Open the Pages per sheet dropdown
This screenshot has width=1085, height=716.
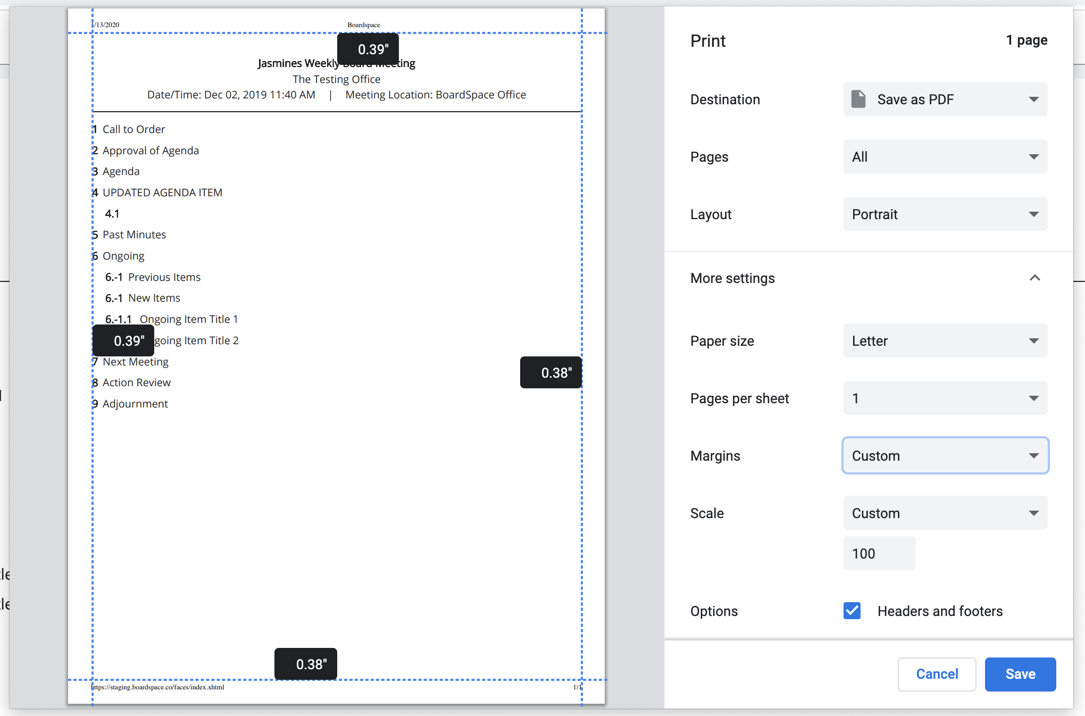(x=945, y=398)
